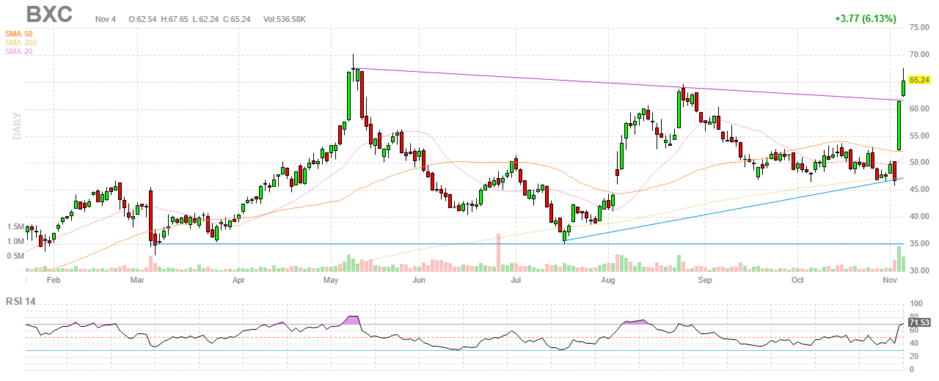Select the RSI 14 indicator title

[21, 301]
